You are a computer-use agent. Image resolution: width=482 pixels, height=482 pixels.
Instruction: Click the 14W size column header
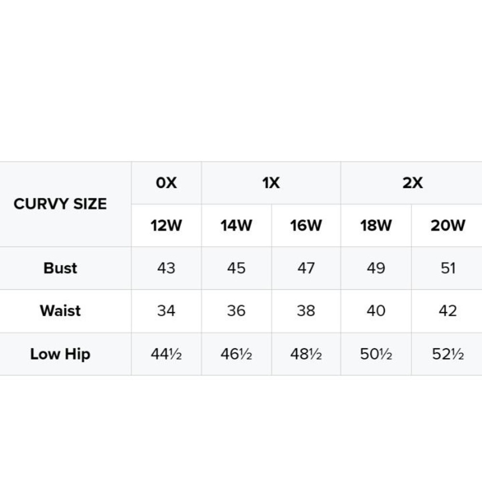[236, 225]
